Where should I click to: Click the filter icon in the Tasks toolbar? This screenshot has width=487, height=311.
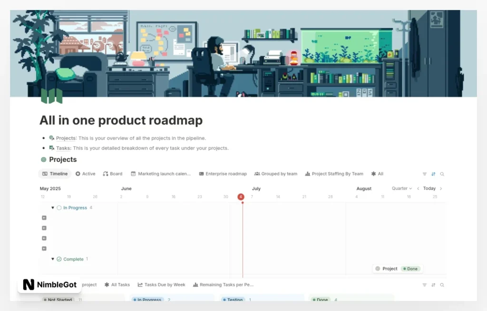click(425, 285)
